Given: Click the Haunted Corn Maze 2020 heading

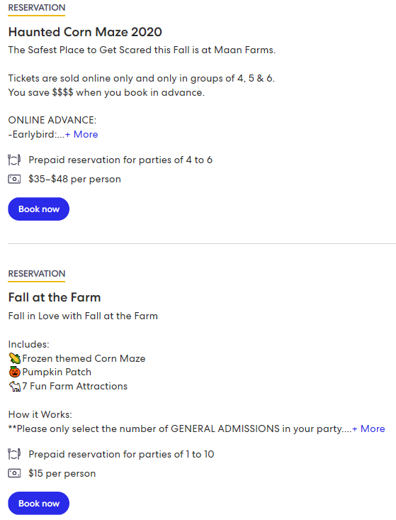Looking at the screenshot, I should pyautogui.click(x=85, y=32).
